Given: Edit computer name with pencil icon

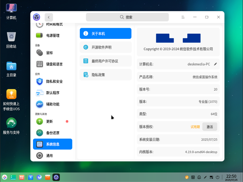Looking at the screenshot, I should (x=215, y=64).
